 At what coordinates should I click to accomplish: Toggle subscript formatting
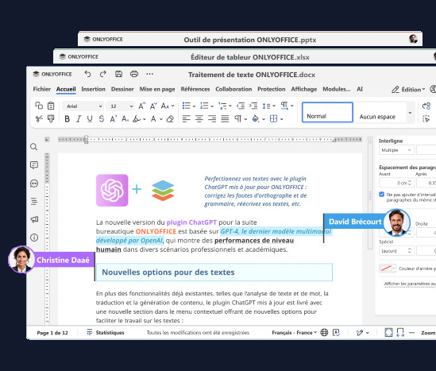pos(125,119)
